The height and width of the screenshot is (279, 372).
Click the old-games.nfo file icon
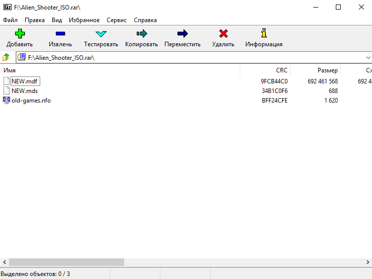click(x=7, y=100)
